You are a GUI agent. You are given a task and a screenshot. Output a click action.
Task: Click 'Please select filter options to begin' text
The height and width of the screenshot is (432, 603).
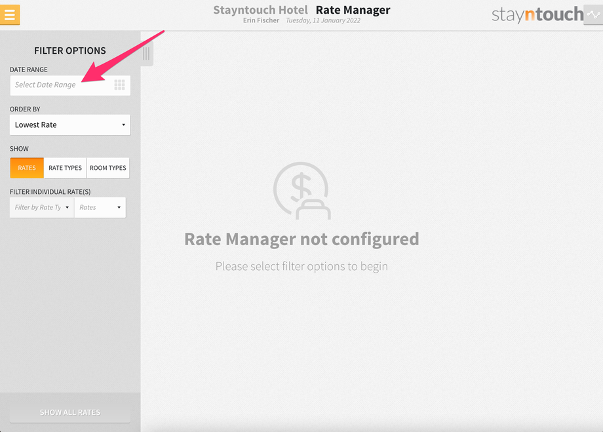pos(301,266)
